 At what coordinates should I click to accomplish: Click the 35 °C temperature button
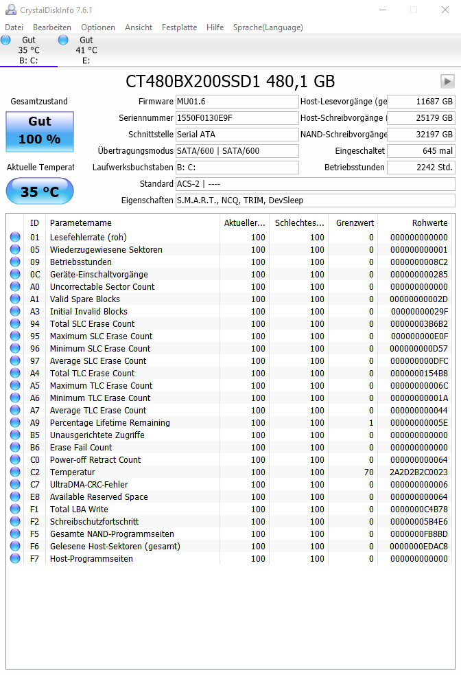point(40,191)
